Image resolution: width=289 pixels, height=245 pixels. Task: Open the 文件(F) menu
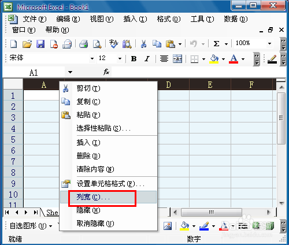[35, 19]
